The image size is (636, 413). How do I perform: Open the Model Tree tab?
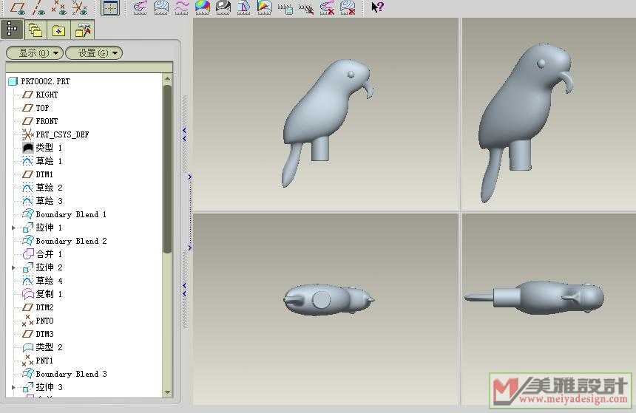tap(12, 30)
